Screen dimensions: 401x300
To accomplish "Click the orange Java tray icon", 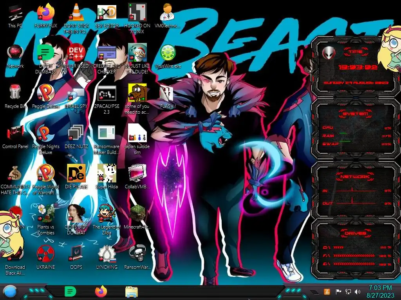I will (x=327, y=291).
